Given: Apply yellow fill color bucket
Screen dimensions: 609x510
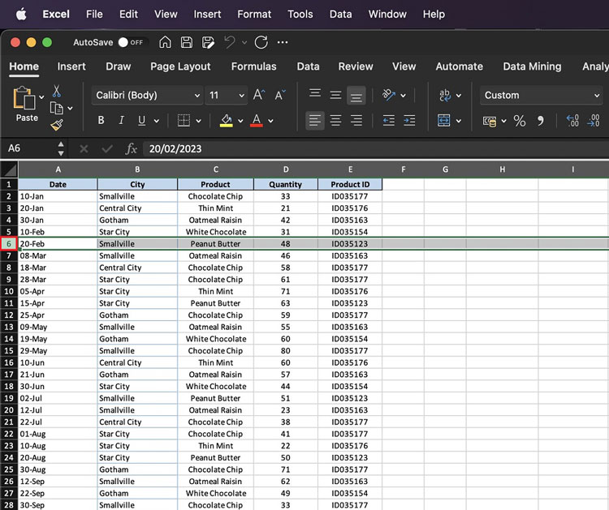Looking at the screenshot, I should point(227,121).
